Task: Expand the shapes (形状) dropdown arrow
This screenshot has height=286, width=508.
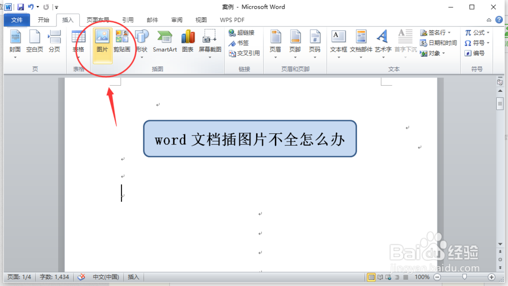Action: [142, 58]
